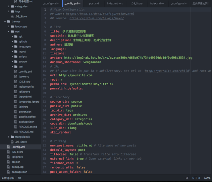Open the github.com/hexojs/hexo link
Screen dimensions: 212x182
click(x=96, y=18)
